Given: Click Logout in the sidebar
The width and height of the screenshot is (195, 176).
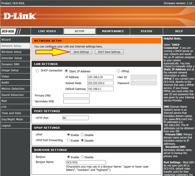Looking at the screenshot, I should (x=6, y=125).
